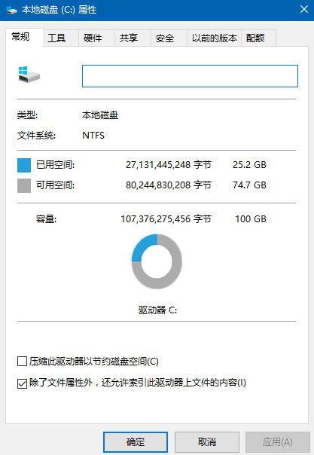Click the drive icon in the title bar
The width and height of the screenshot is (314, 455).
click(x=12, y=11)
